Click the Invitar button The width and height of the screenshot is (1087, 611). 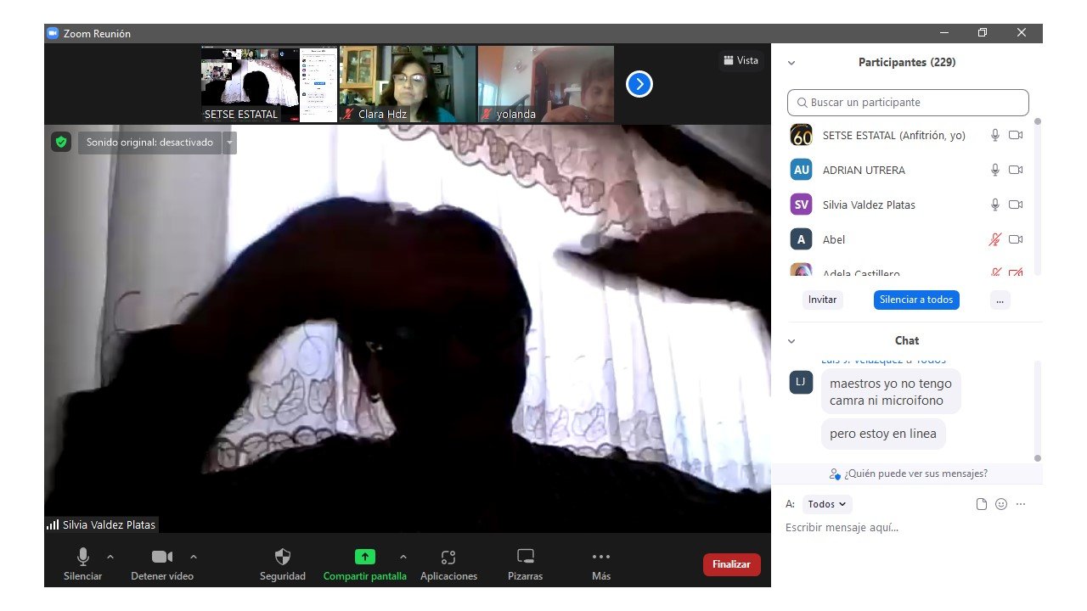pyautogui.click(x=822, y=300)
